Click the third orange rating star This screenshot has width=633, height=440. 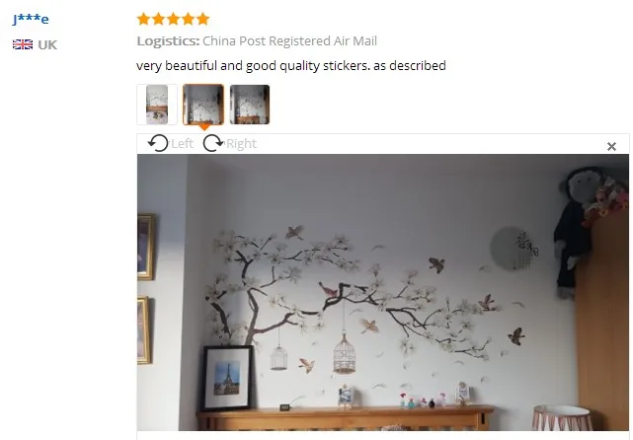tap(173, 19)
